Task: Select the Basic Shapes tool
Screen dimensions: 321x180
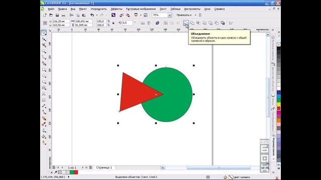Action: point(44,88)
